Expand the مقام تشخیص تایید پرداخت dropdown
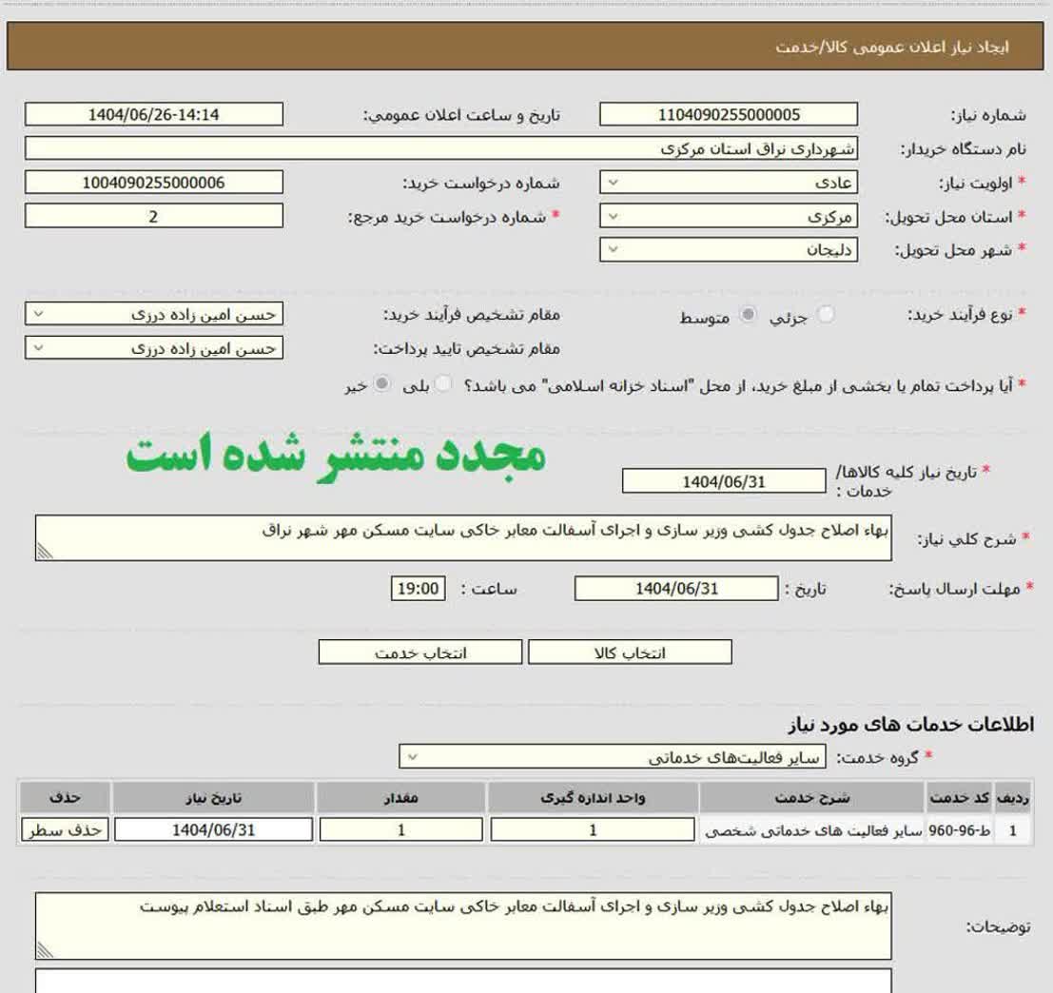 (x=153, y=348)
